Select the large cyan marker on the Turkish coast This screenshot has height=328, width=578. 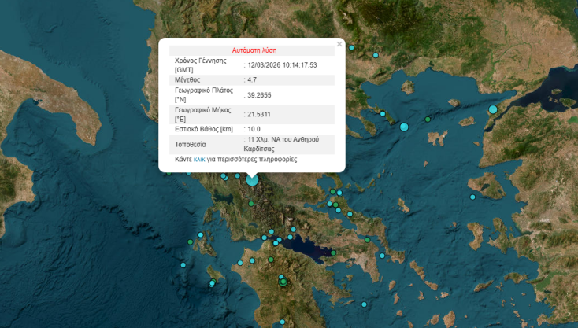click(x=493, y=109)
